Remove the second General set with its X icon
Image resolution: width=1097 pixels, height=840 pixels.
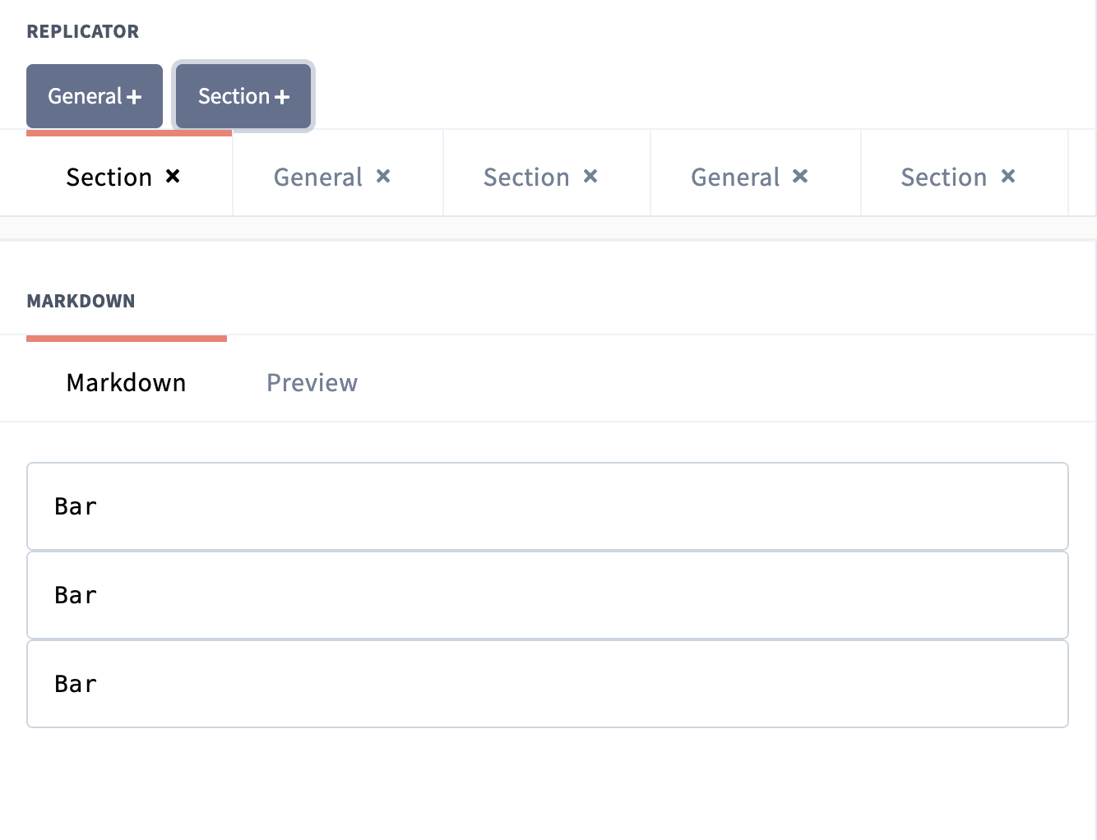(800, 176)
